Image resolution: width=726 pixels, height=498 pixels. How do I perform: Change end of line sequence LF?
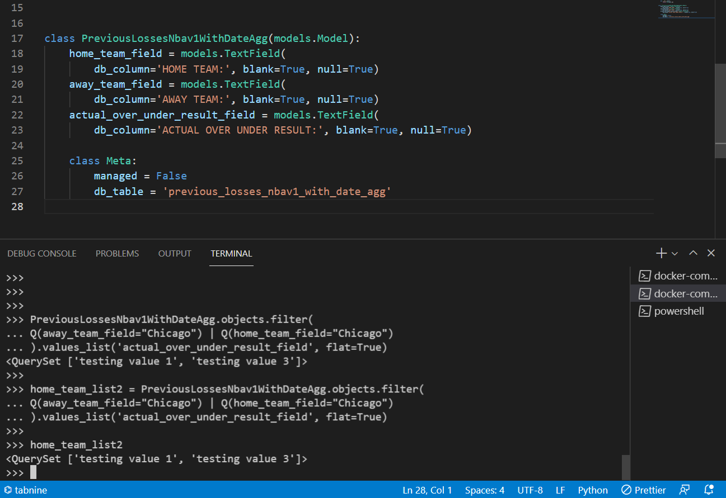(x=560, y=490)
